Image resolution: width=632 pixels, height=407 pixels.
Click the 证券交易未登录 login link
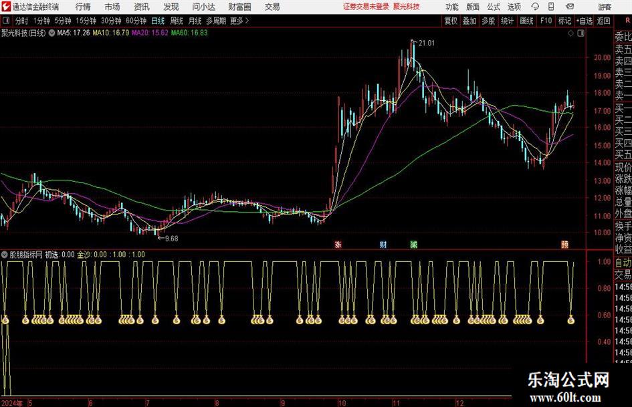pyautogui.click(x=366, y=7)
